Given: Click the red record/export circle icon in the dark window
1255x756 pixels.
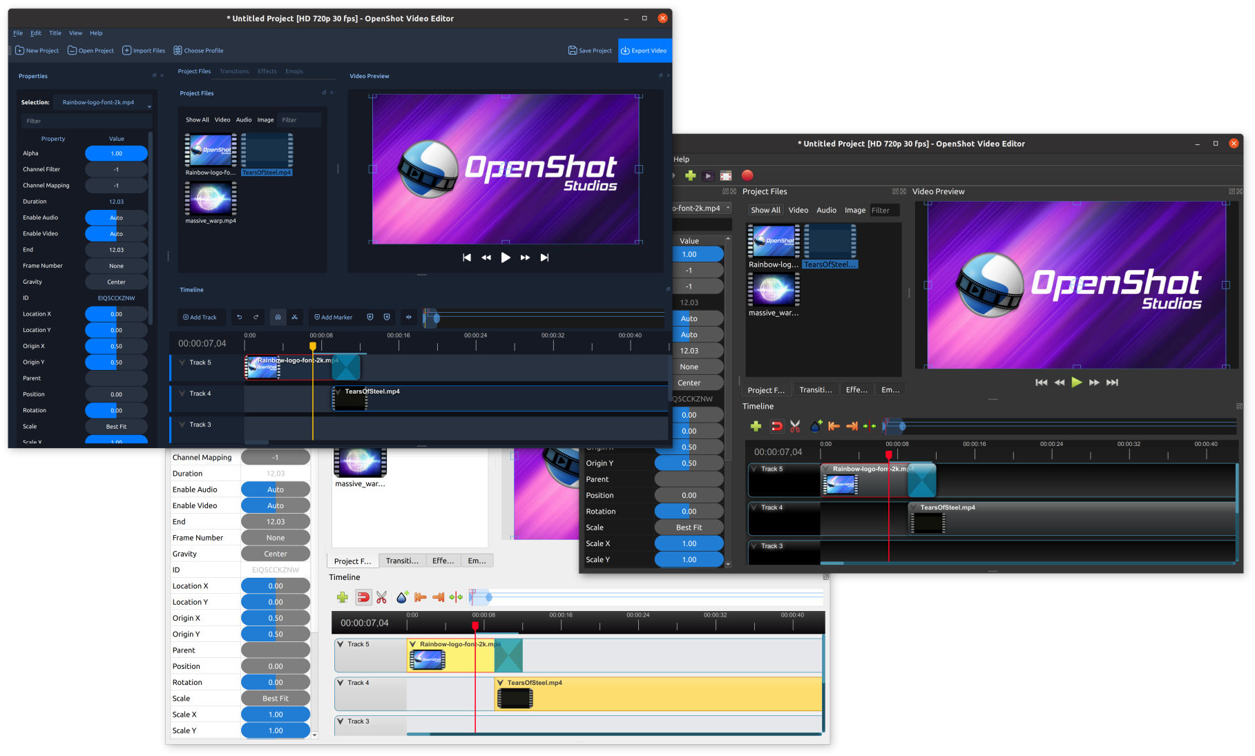Looking at the screenshot, I should pyautogui.click(x=747, y=175).
